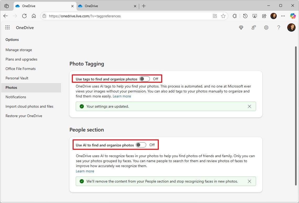Dismiss the 'Your settings are updated' message
The image size is (299, 203).
[x=249, y=106]
